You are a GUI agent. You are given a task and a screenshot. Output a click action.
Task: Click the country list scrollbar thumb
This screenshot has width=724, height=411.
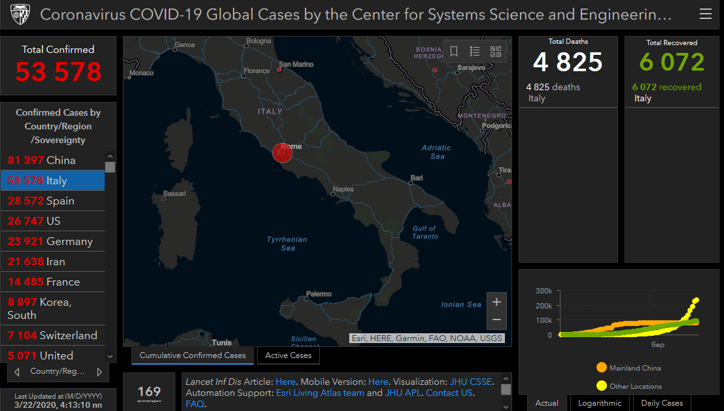[x=110, y=167]
